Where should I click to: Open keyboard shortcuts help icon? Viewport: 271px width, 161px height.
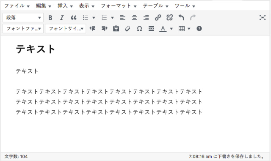coord(199,28)
